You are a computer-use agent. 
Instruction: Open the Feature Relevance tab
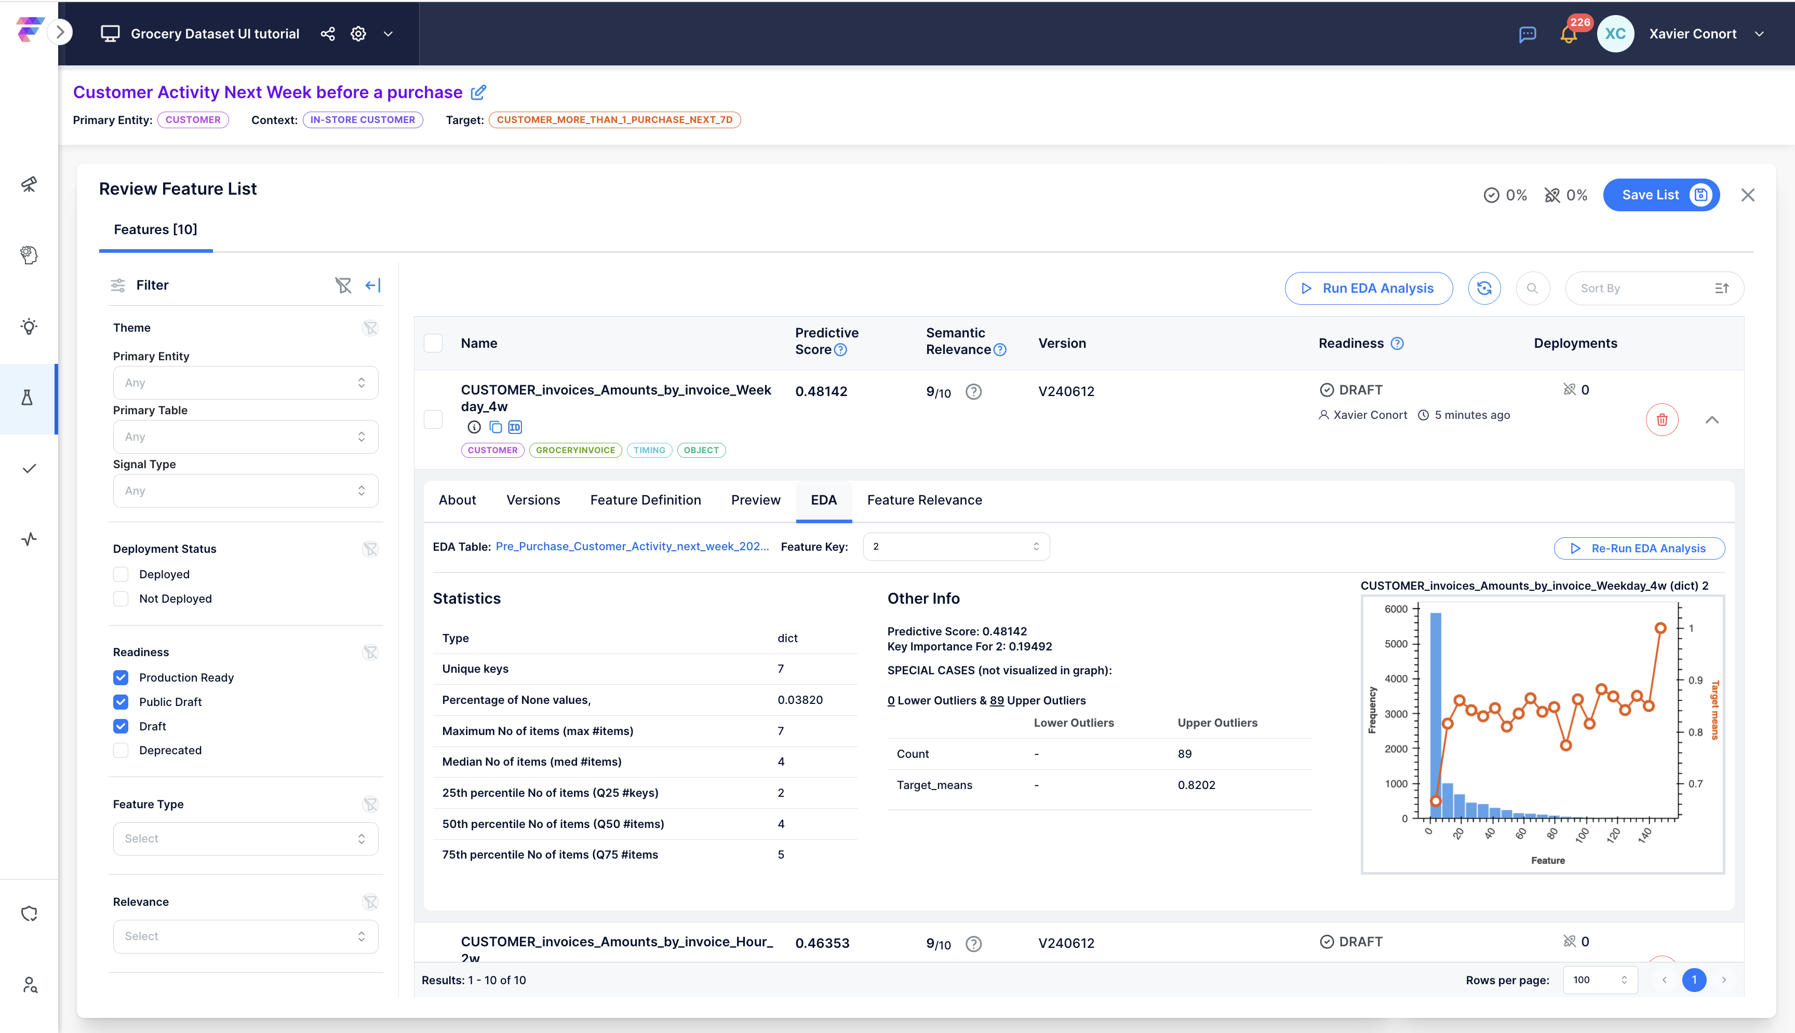pos(925,500)
